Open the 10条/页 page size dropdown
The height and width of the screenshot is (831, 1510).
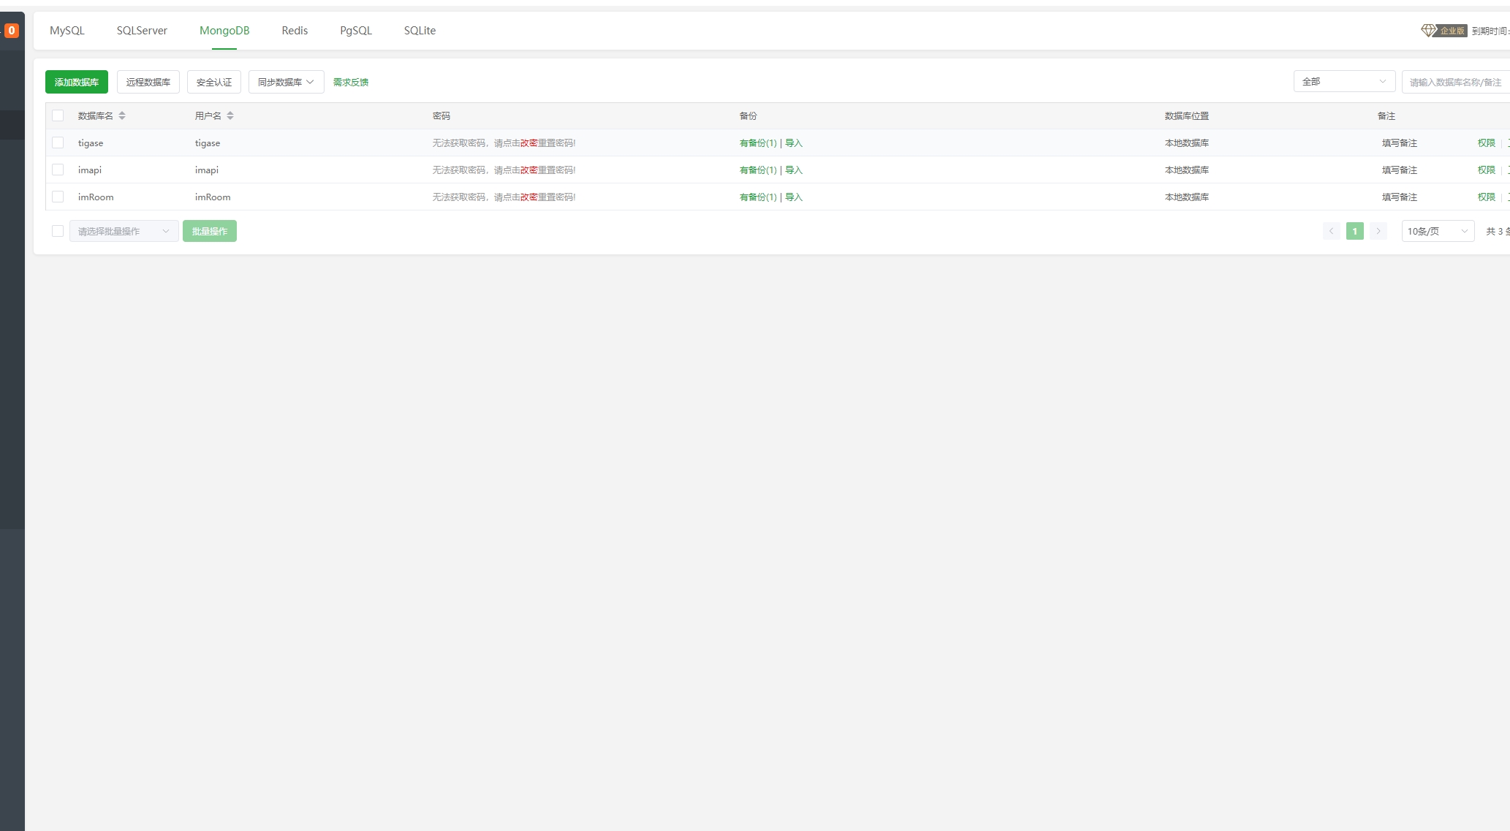click(1437, 231)
